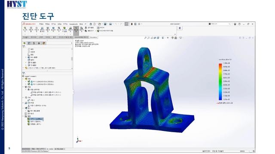
Task: Click the Print icon in the quick toolbar
Action: pyautogui.click(x=110, y=24)
